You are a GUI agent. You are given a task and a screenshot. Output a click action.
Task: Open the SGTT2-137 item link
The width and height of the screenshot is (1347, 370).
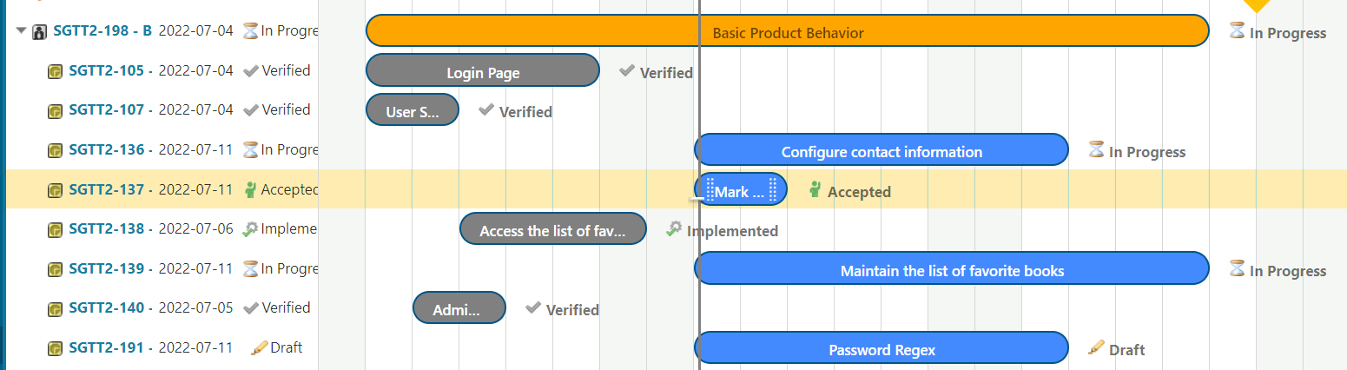pyautogui.click(x=111, y=189)
